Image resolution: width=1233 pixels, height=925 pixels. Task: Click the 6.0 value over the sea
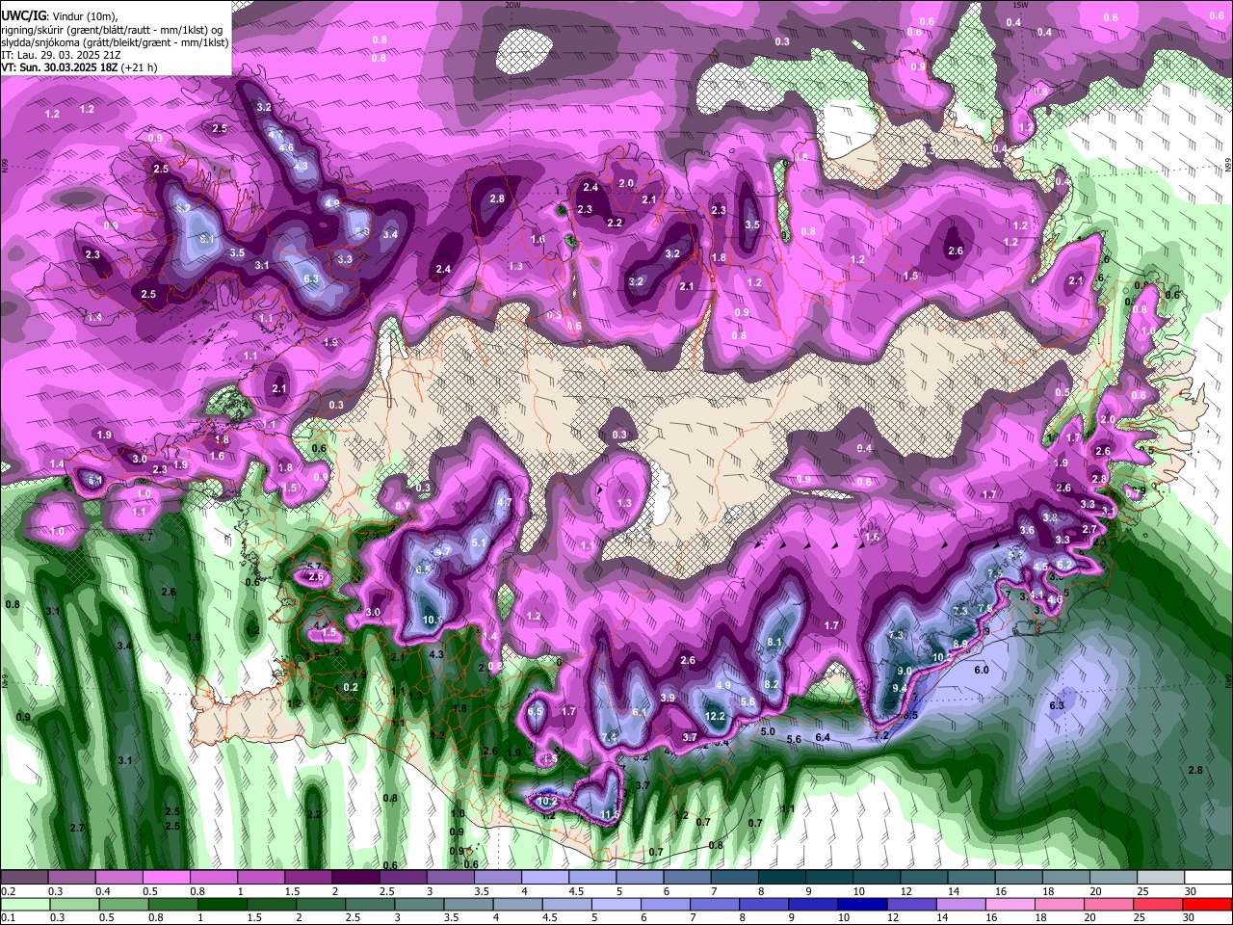tap(982, 670)
